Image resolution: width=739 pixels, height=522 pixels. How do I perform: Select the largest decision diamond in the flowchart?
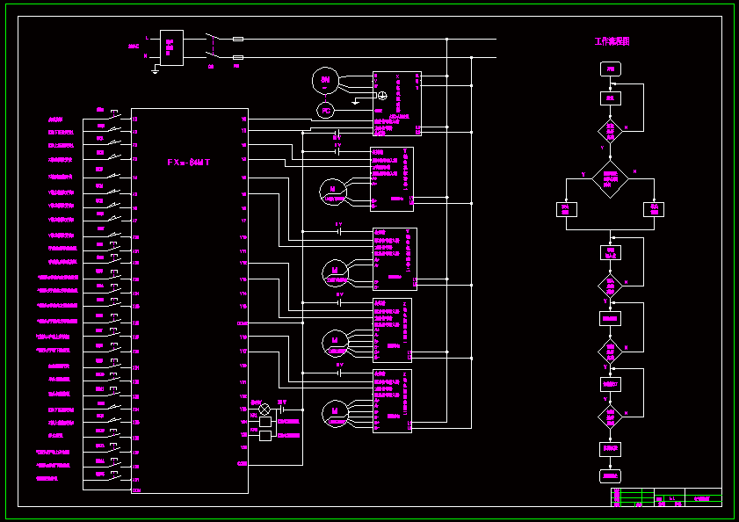611,179
